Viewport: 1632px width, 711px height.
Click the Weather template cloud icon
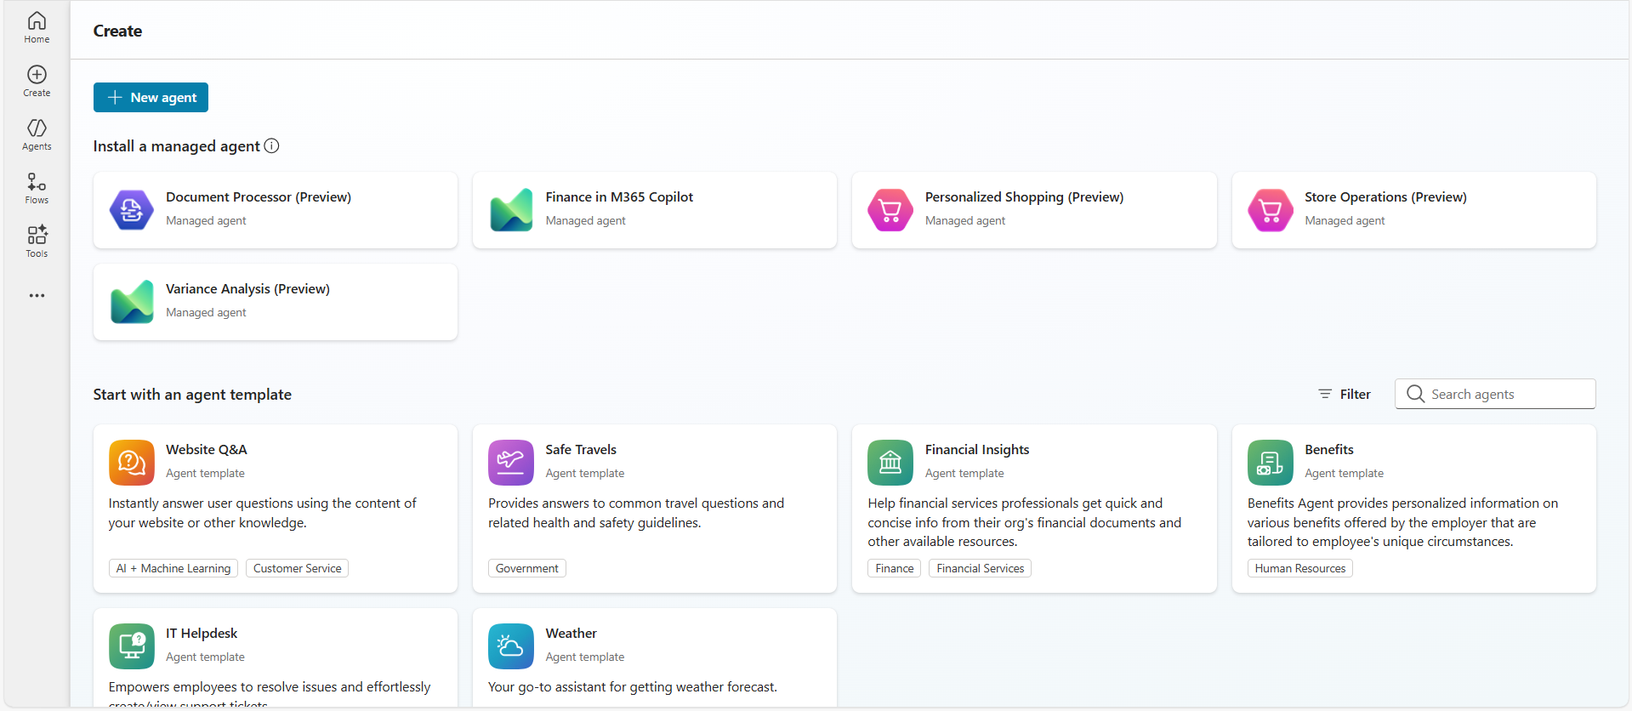510,646
